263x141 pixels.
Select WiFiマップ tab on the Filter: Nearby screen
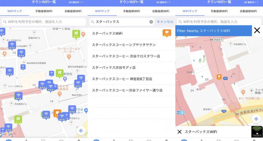click(190, 11)
